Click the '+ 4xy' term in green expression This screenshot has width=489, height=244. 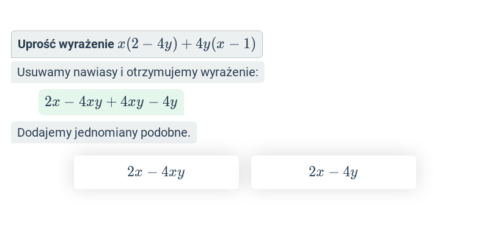click(x=125, y=102)
